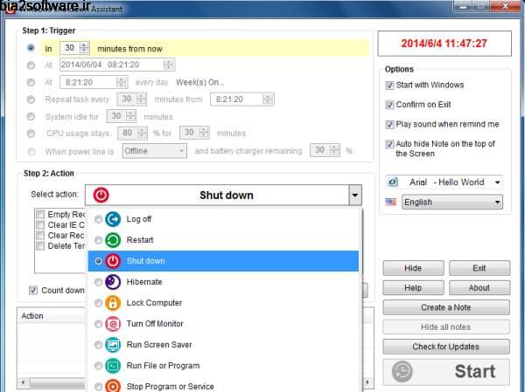This screenshot has width=525, height=392.
Task: Check the Clear IE C... checkbox
Action: tap(40, 225)
